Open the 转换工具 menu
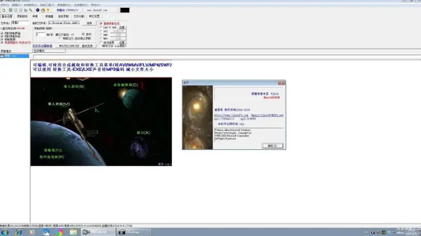Viewport: 421px width, 236px height. (47, 5)
